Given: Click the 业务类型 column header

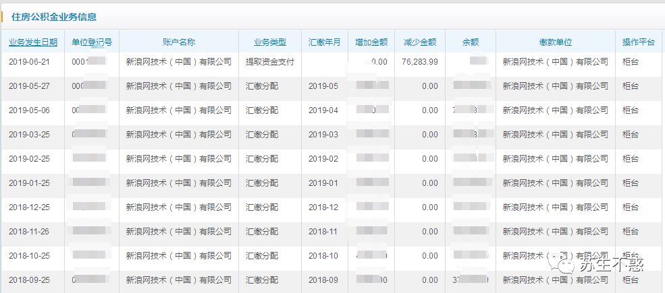Looking at the screenshot, I should (x=270, y=42).
